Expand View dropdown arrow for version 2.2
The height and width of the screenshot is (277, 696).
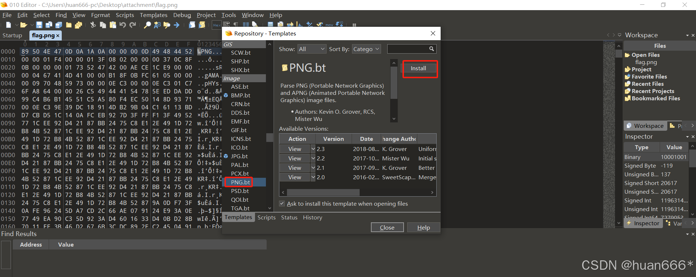(313, 158)
